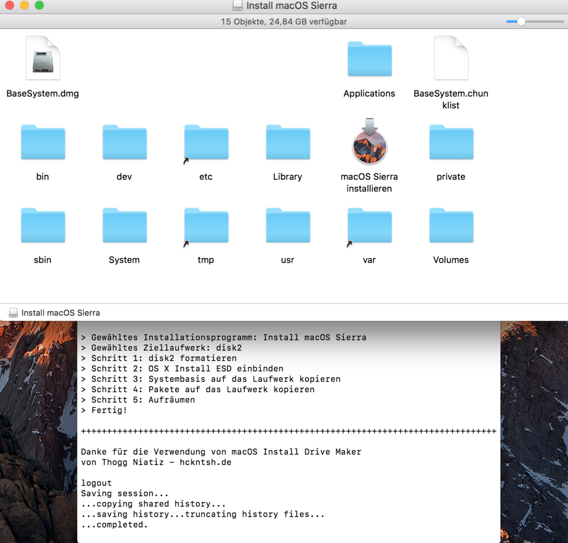Launch macOS Sierra installieren app

click(x=369, y=143)
